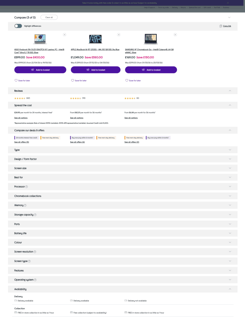Remove Apple MacBook Air from comparison
245x320 pixels.
(119, 35)
